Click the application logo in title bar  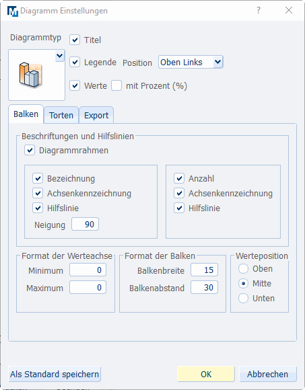pyautogui.click(x=12, y=11)
